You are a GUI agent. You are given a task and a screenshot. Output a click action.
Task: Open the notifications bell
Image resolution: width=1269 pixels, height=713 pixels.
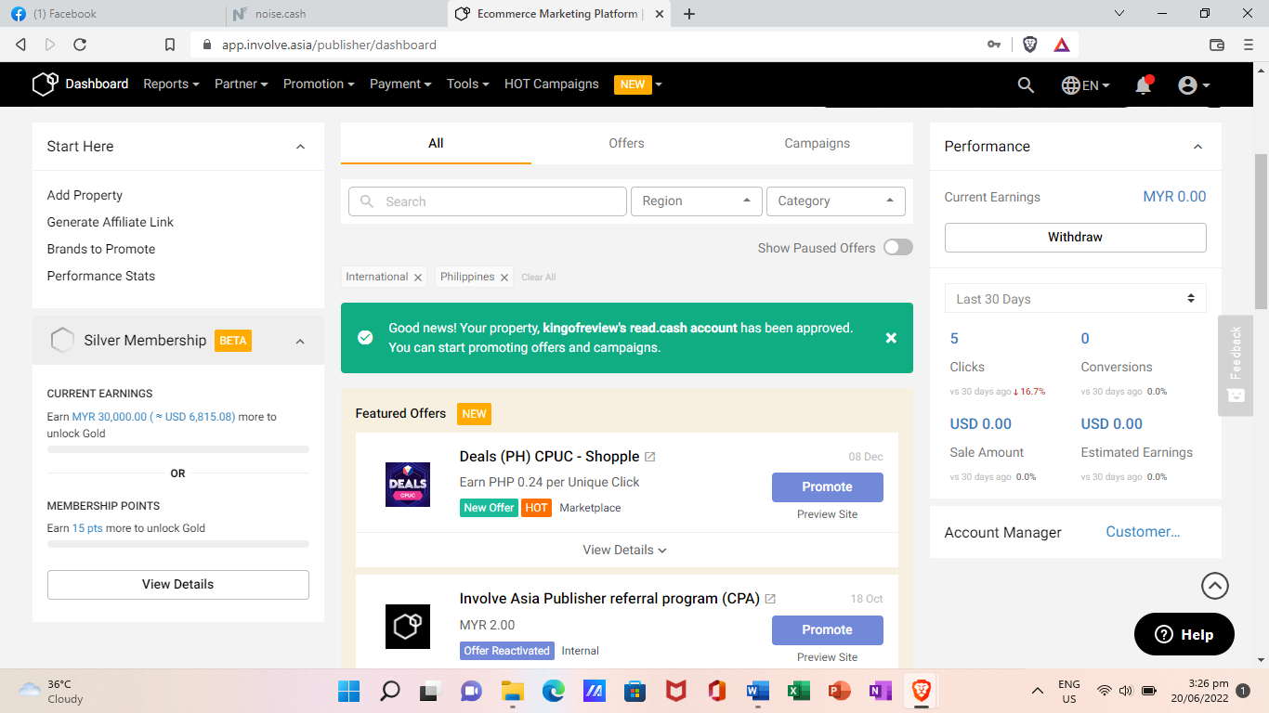[x=1144, y=84]
